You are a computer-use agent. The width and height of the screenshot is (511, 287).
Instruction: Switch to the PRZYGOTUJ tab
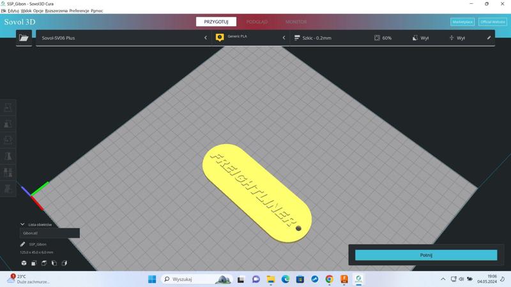tap(216, 22)
